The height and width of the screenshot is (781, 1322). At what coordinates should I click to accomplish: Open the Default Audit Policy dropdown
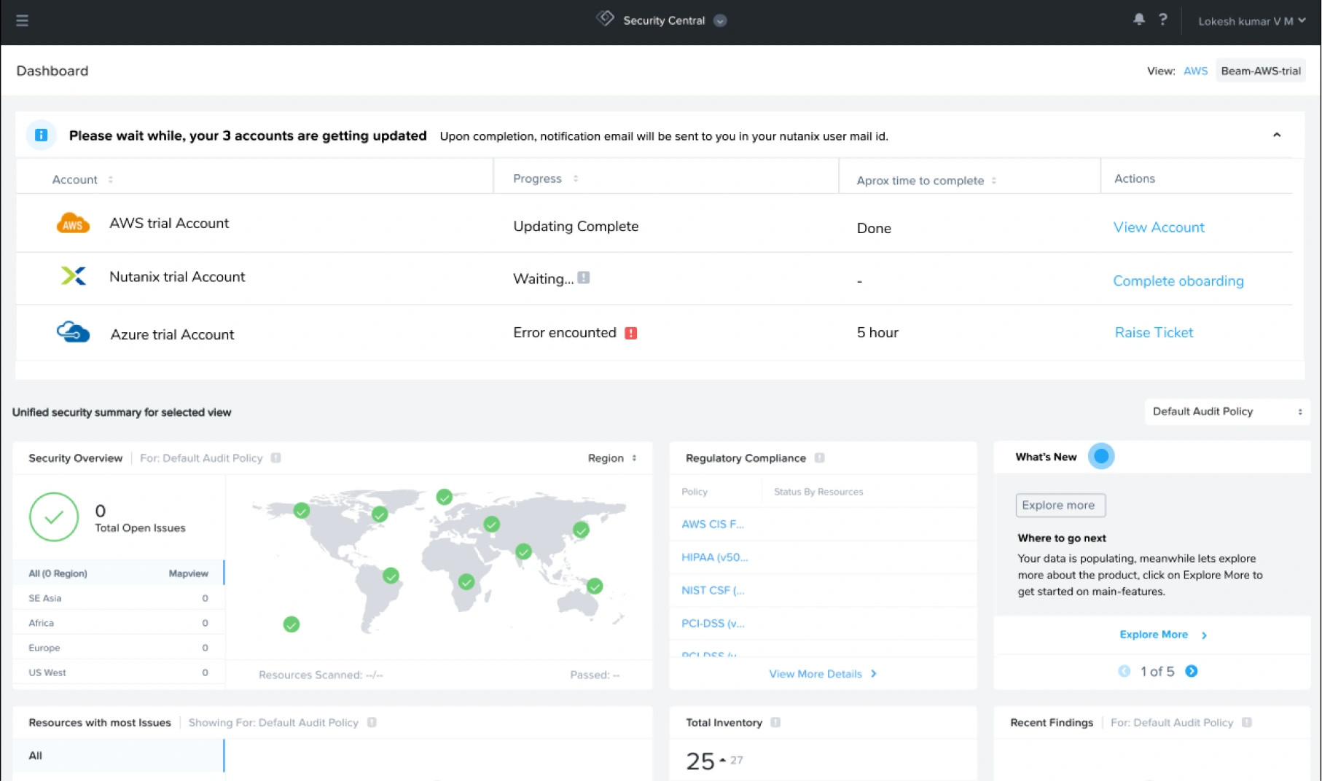(1227, 412)
